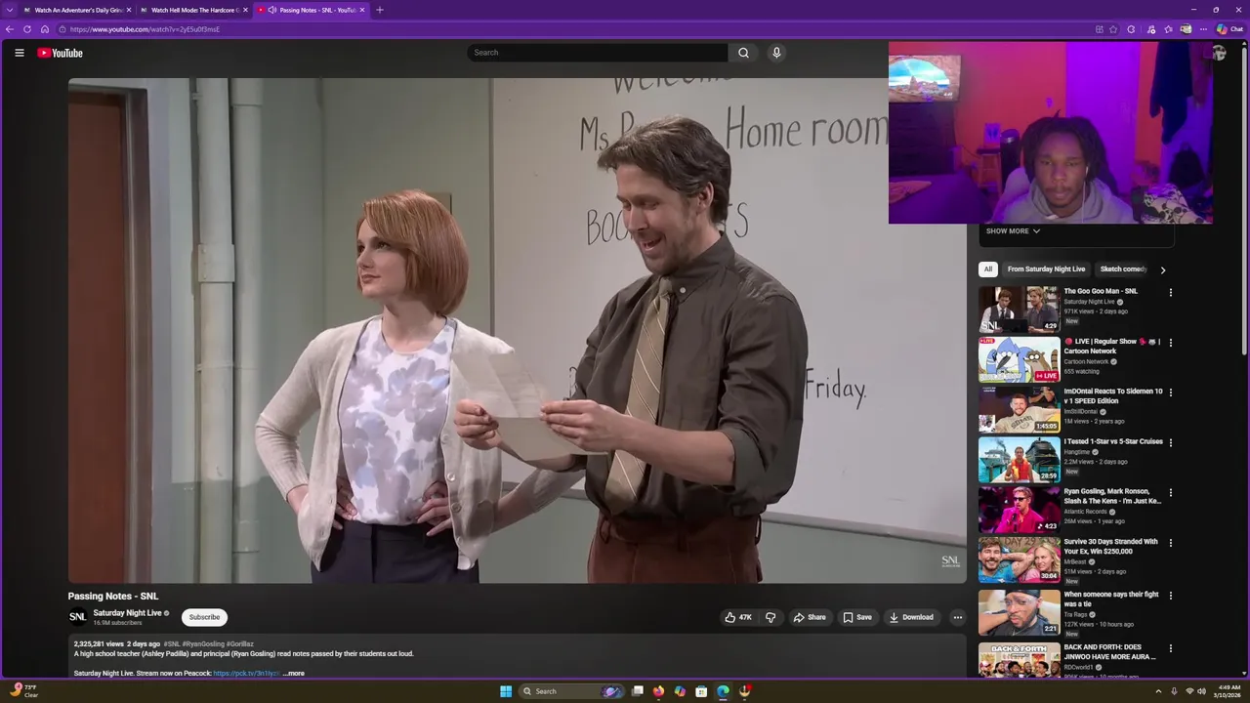Open options for ImDOntai Reacts video

point(1170,393)
